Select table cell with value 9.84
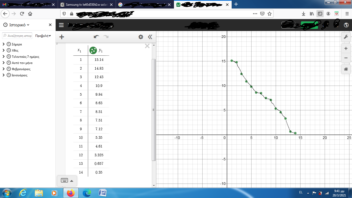Viewport: 352px width, 198px height. pyautogui.click(x=99, y=94)
